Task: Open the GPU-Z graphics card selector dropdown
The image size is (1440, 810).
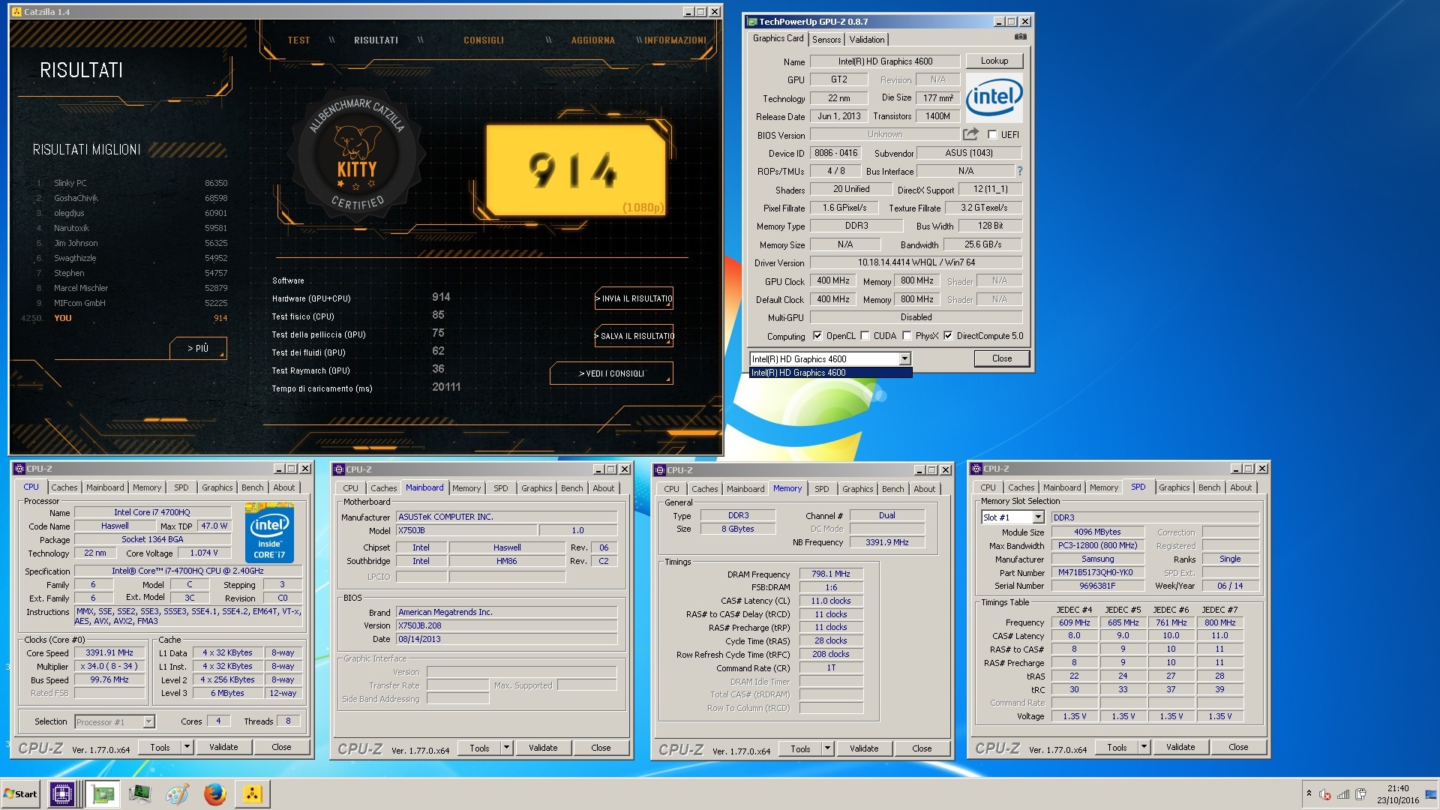Action: pos(904,359)
